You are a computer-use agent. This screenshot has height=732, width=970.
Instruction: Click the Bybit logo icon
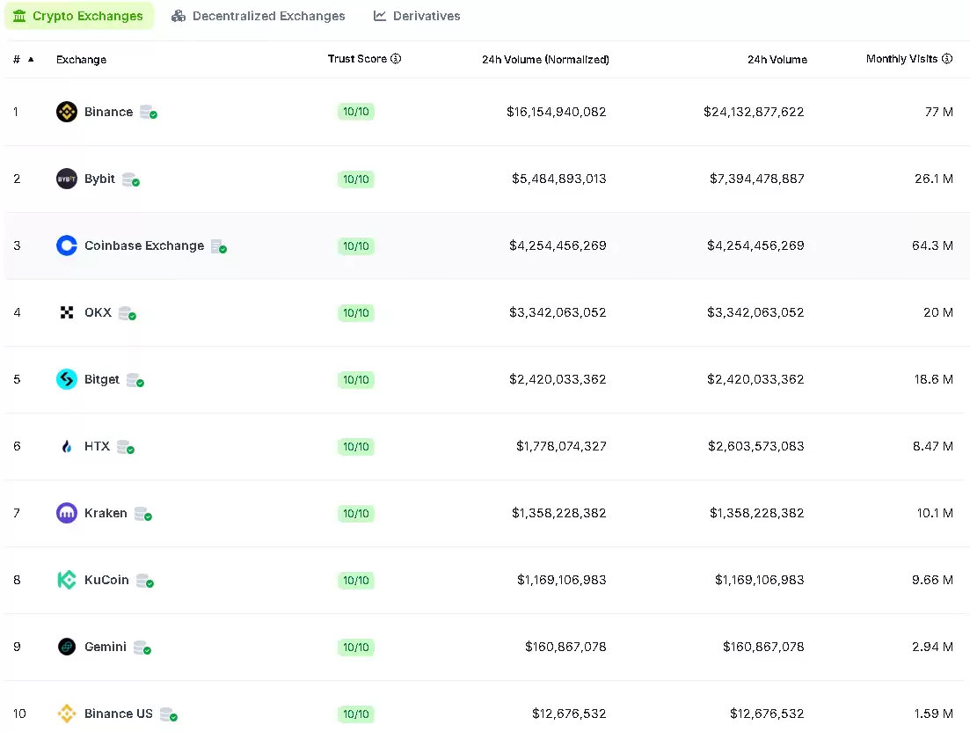pyautogui.click(x=67, y=179)
